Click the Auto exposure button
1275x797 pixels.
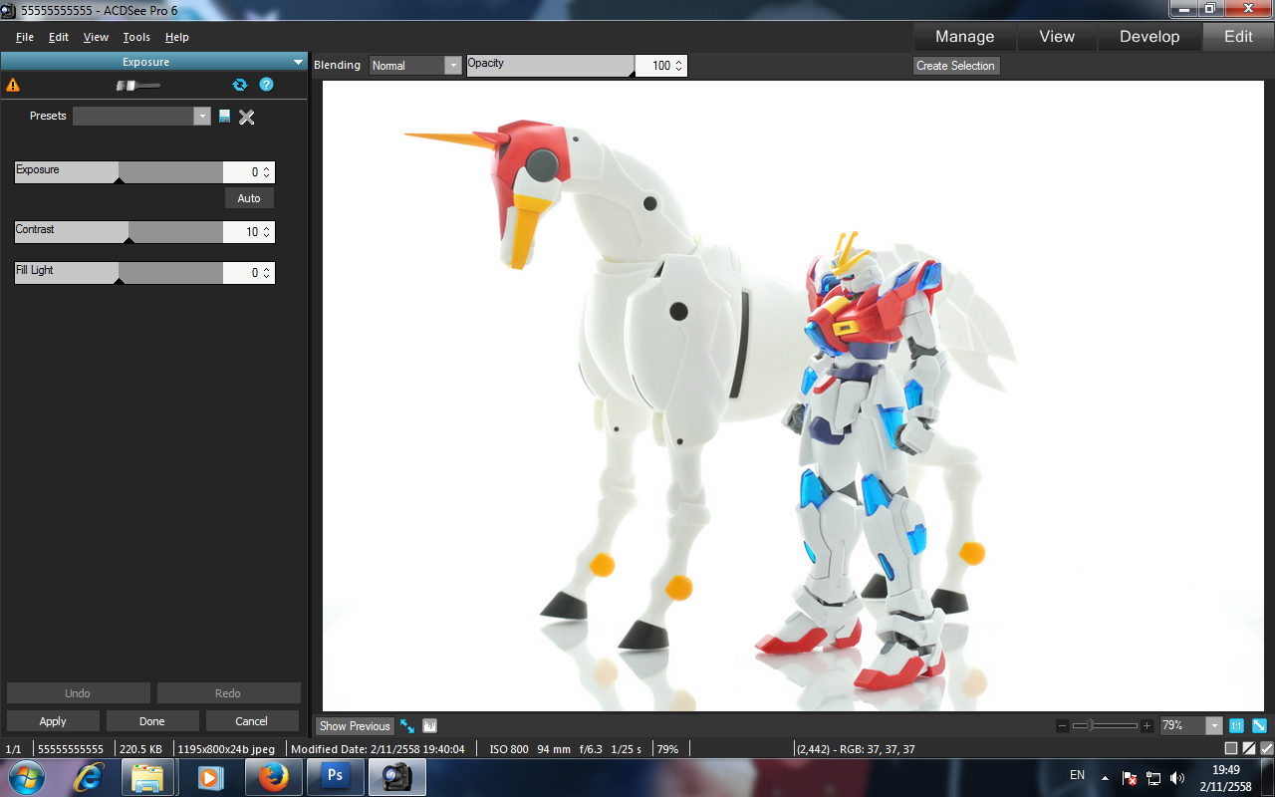click(x=249, y=198)
